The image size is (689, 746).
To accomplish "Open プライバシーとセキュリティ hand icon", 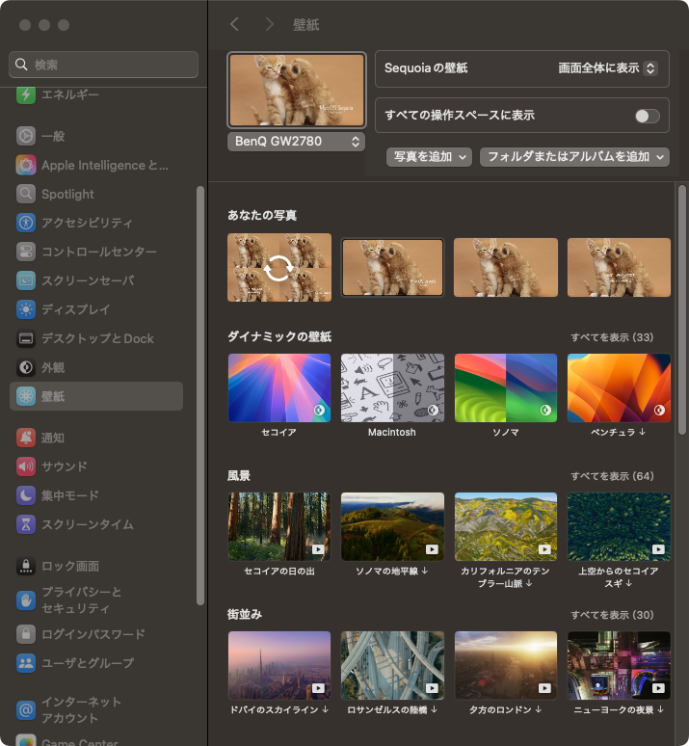I will [x=26, y=600].
